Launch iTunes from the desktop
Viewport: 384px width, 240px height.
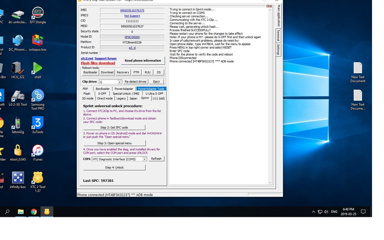[38, 153]
